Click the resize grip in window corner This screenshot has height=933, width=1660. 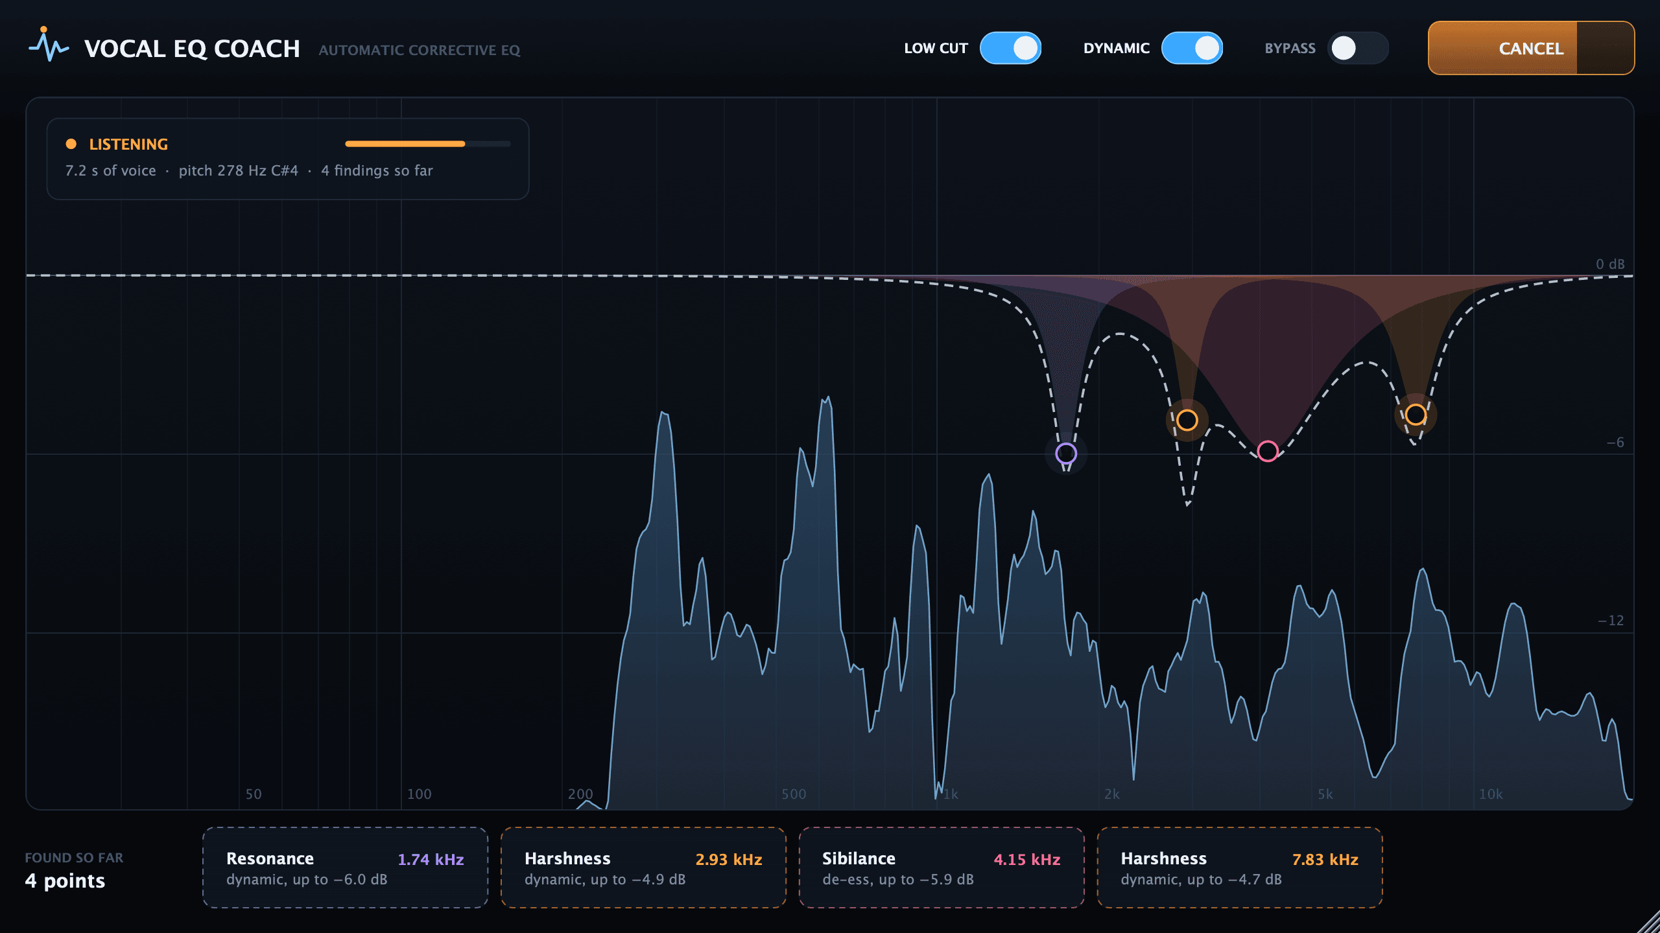click(1647, 921)
